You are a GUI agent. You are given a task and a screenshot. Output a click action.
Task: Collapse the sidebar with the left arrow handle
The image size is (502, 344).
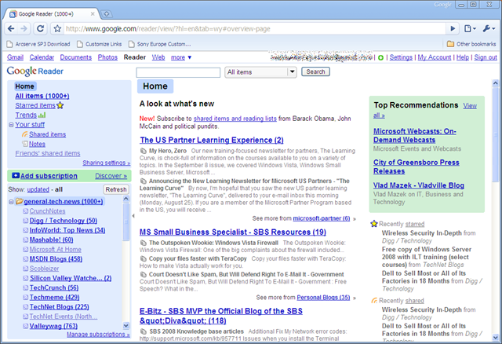(133, 216)
